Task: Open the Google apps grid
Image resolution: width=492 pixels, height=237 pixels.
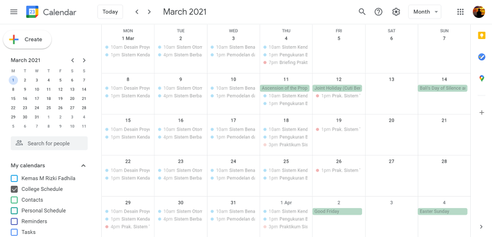Action: tap(461, 12)
